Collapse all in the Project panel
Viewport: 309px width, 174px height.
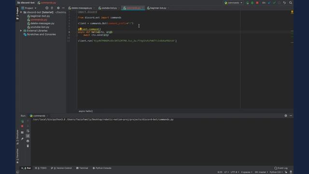pyautogui.click(x=52, y=8)
